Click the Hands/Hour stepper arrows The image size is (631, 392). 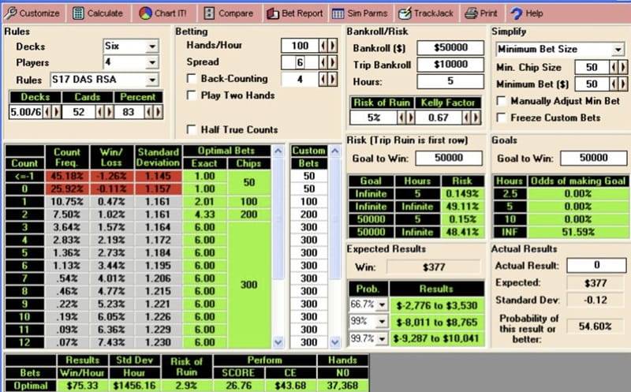[327, 46]
